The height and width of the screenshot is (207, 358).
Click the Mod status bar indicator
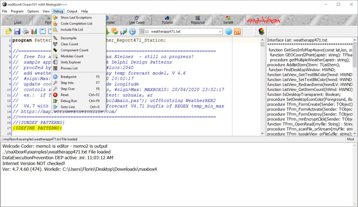[x=350, y=139]
